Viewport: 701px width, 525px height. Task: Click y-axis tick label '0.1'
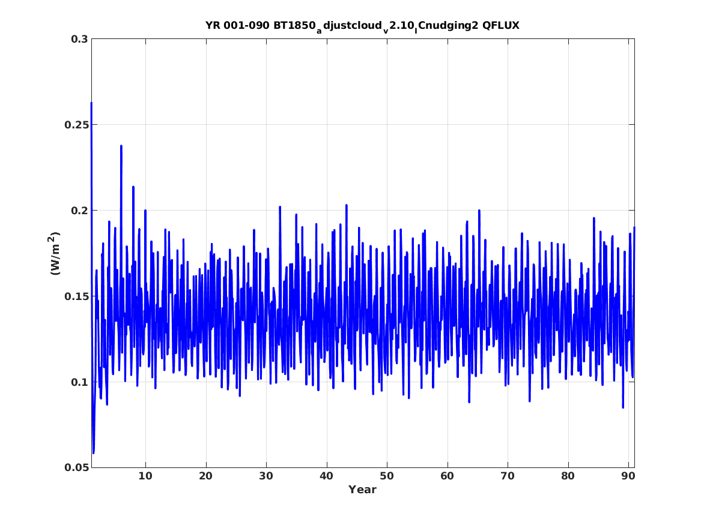click(79, 382)
